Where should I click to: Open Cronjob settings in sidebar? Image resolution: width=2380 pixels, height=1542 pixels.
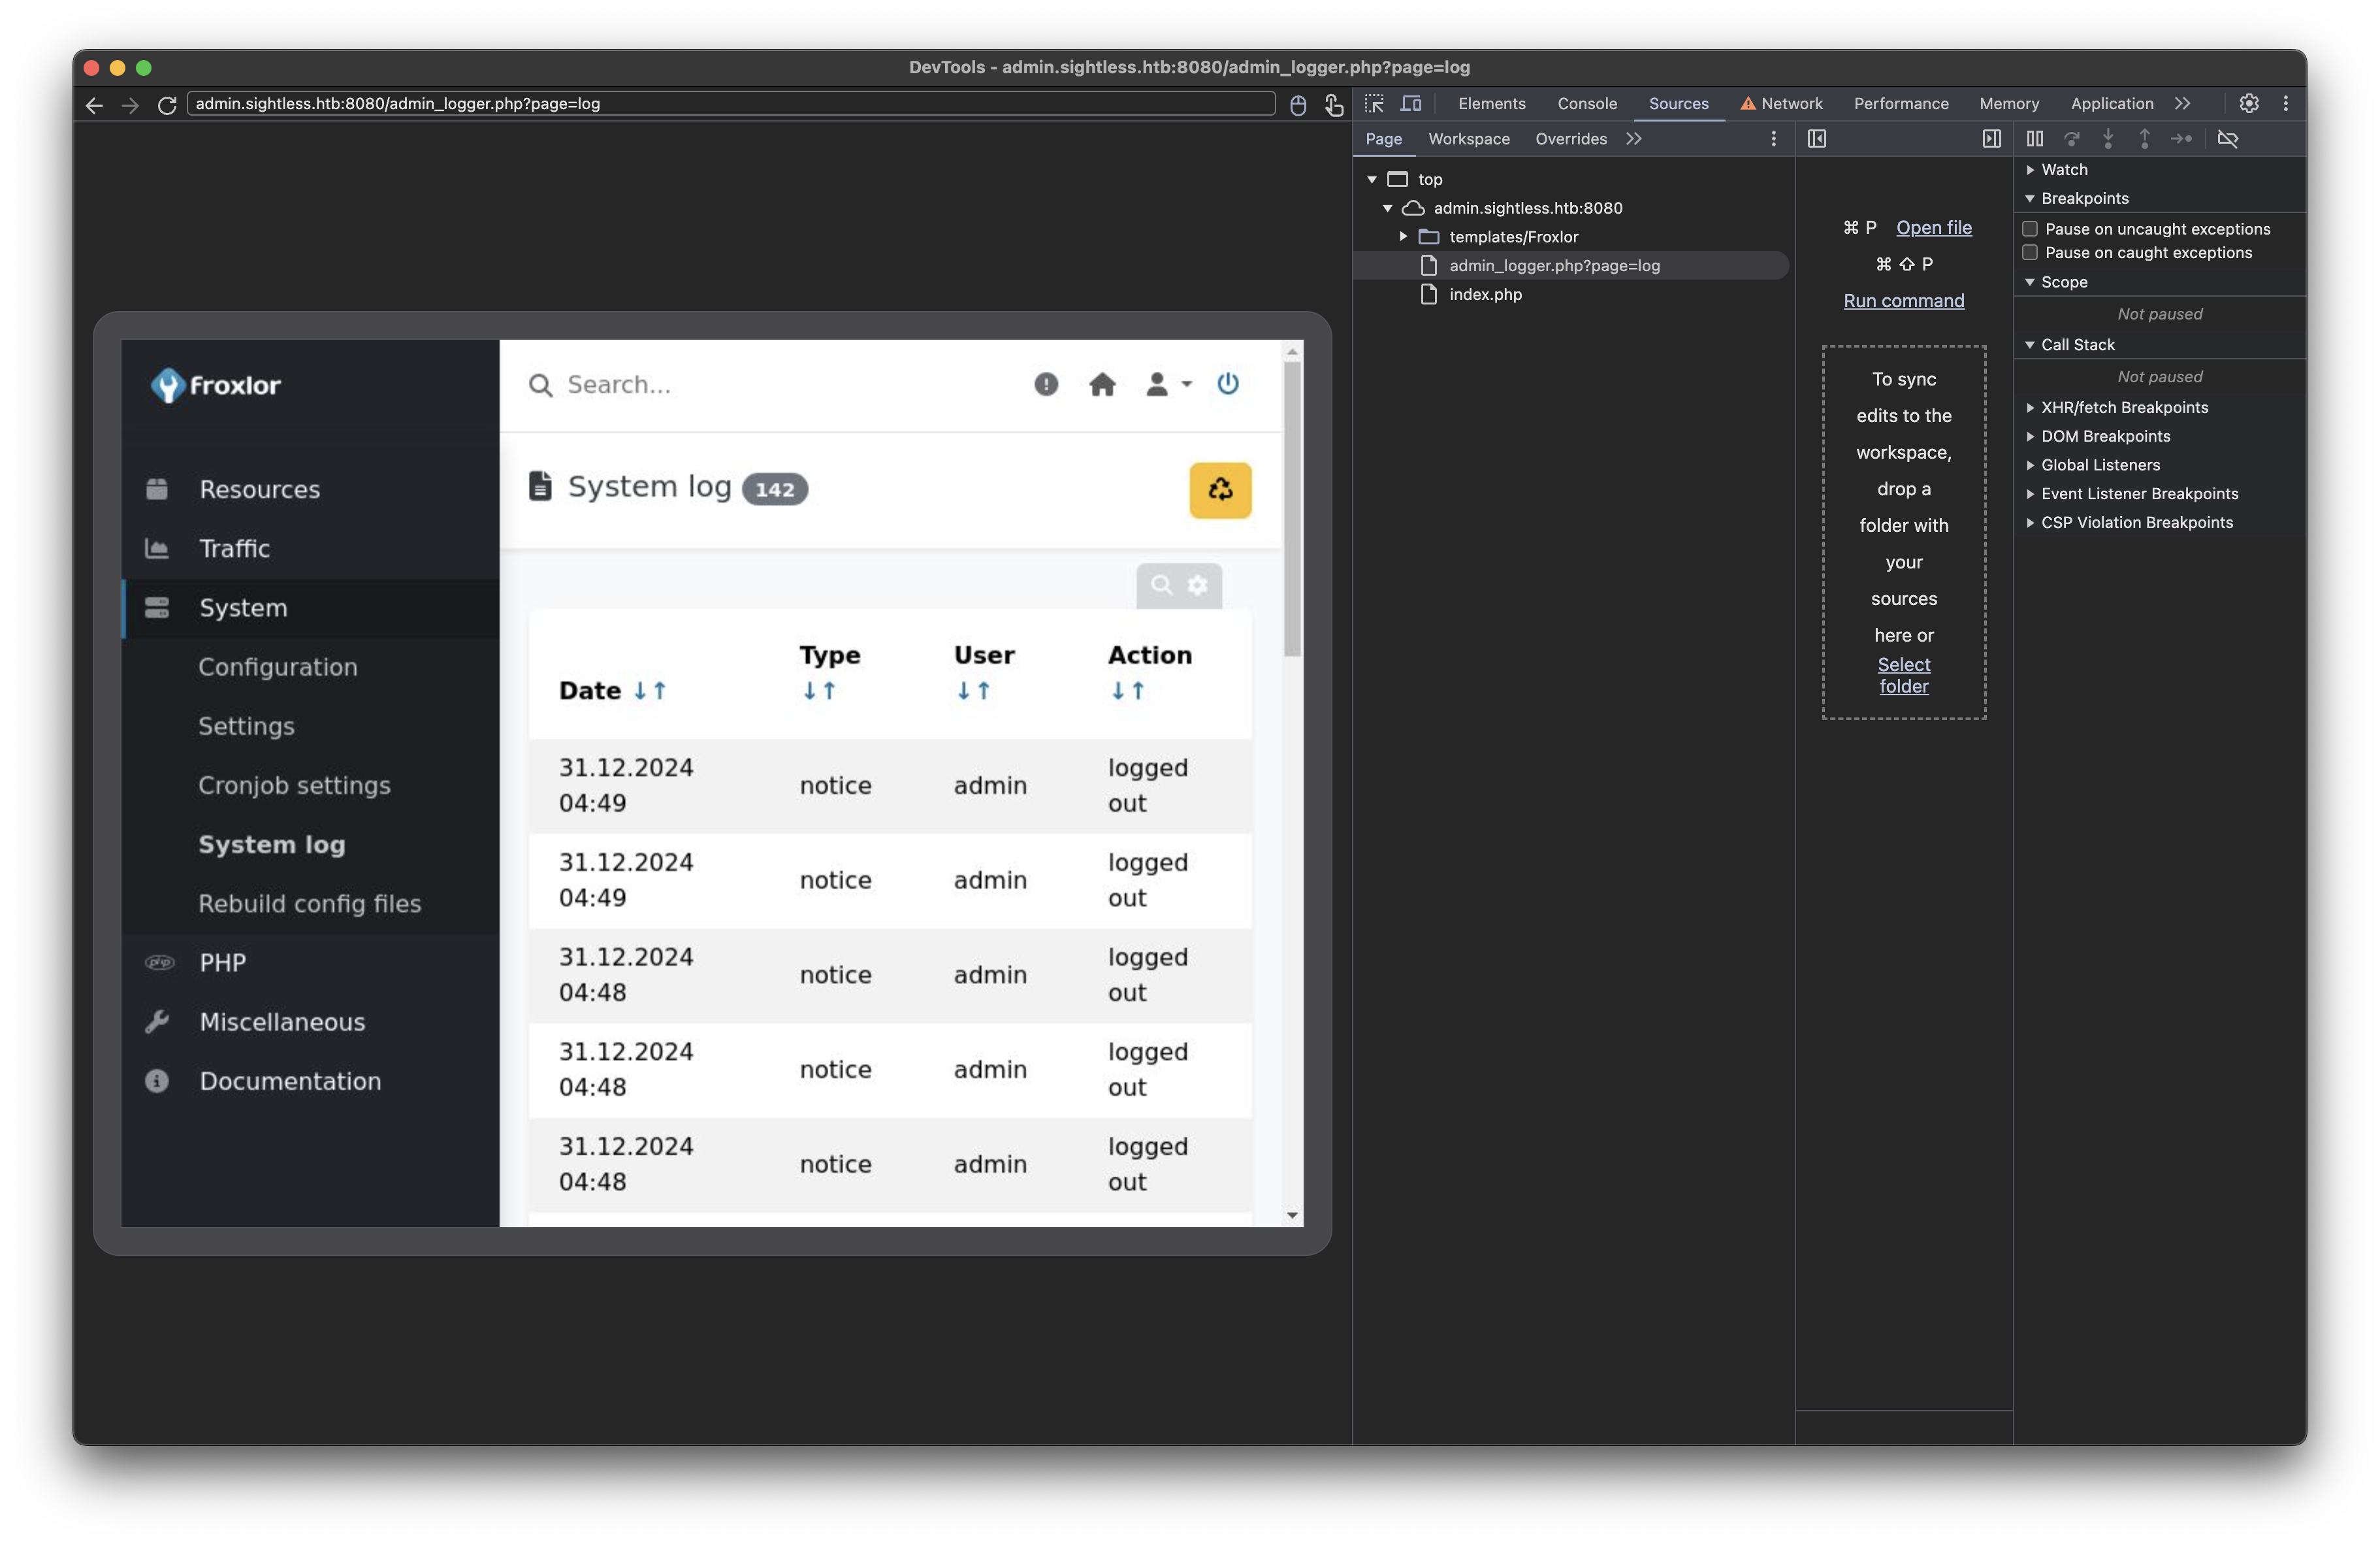click(294, 785)
